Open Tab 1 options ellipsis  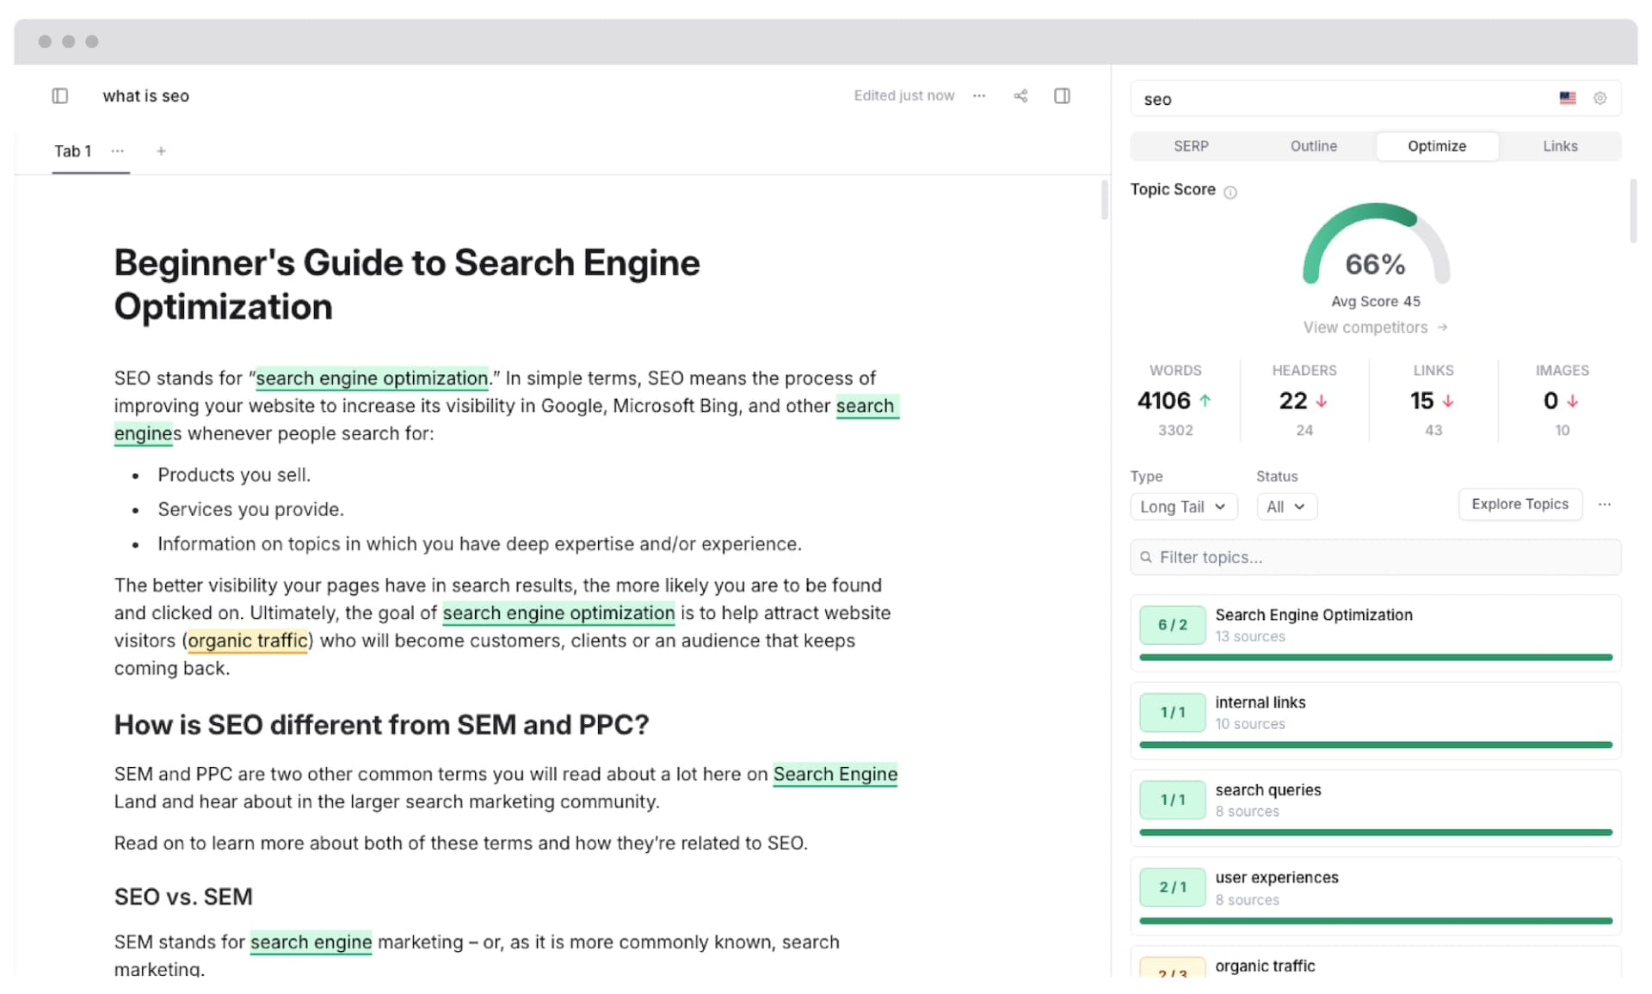coord(118,150)
